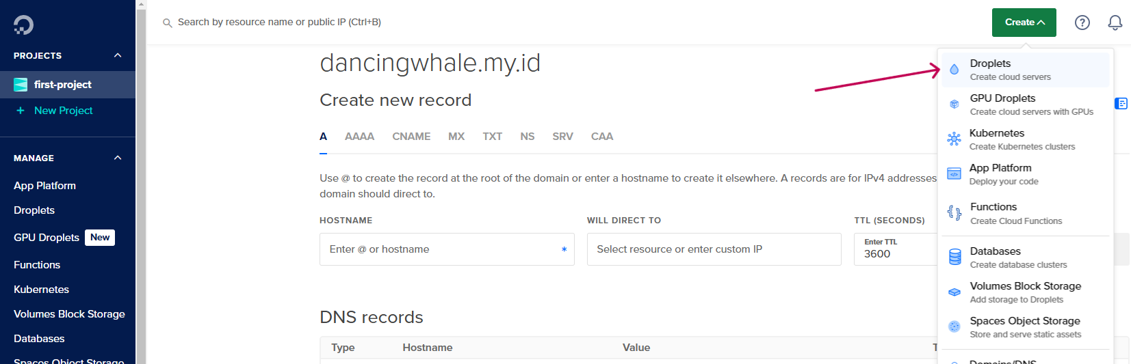The image size is (1131, 364).
Task: Open the help question mark icon
Action: [x=1082, y=23]
